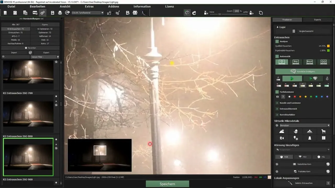Click the Pro automatic mode icon
The image size is (335, 188).
coord(296,62)
